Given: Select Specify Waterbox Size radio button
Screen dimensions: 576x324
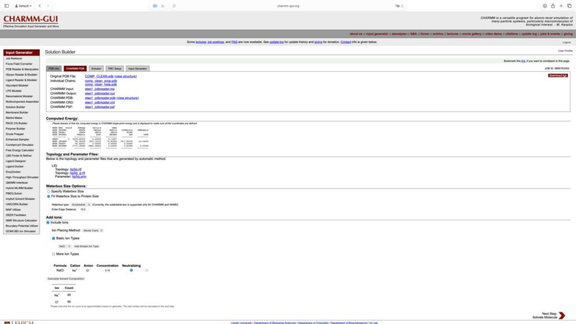Looking at the screenshot, I should pos(48,191).
